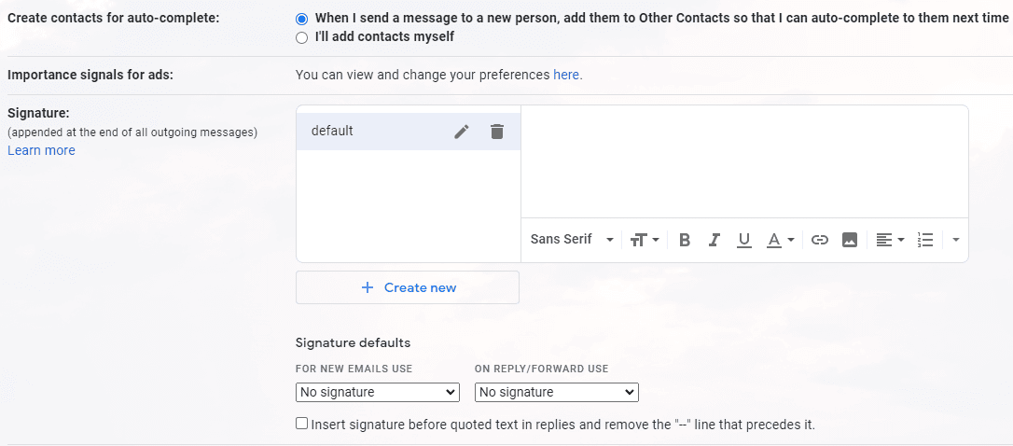
Task: Open the "For new emails use" signature dropdown
Action: coord(377,393)
